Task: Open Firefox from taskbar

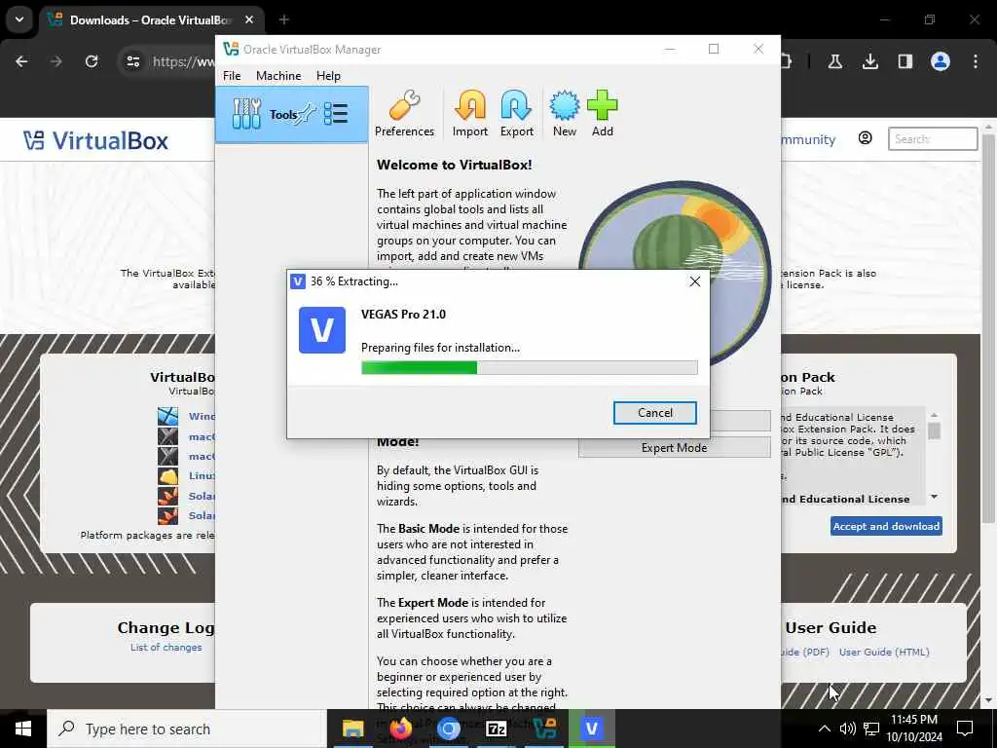Action: coord(400,729)
